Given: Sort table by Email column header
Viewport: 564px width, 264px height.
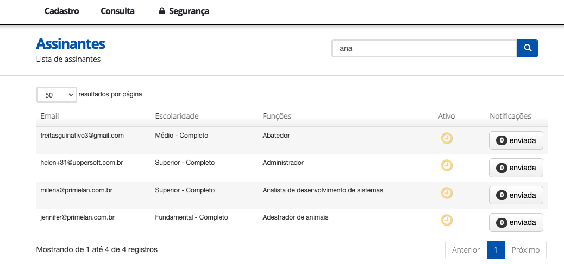Looking at the screenshot, I should coord(49,116).
